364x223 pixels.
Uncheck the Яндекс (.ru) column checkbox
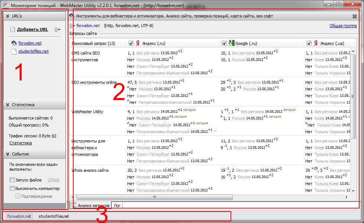[131, 43]
